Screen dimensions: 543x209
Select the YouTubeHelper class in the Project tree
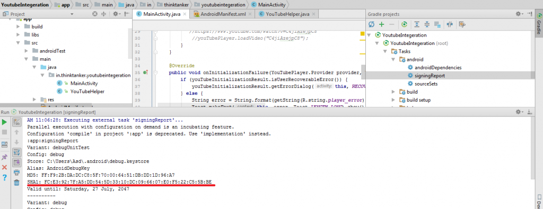(x=87, y=92)
